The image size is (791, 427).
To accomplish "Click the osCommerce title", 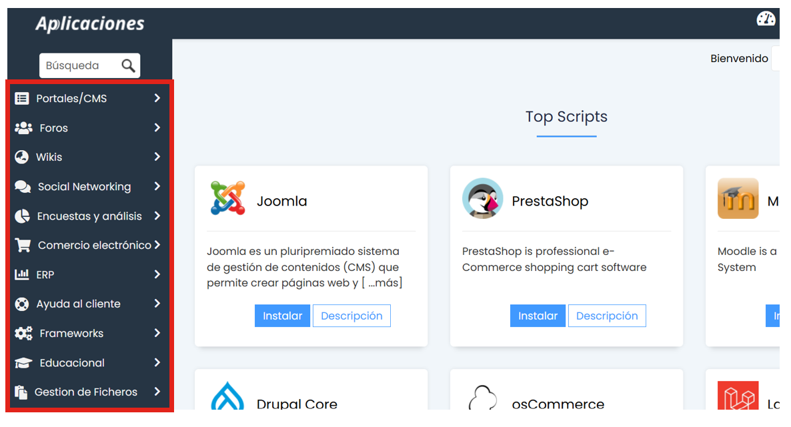I will (x=558, y=404).
